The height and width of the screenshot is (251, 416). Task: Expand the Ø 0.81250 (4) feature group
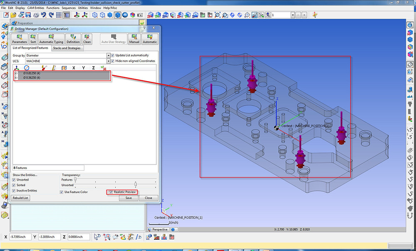click(16, 73)
